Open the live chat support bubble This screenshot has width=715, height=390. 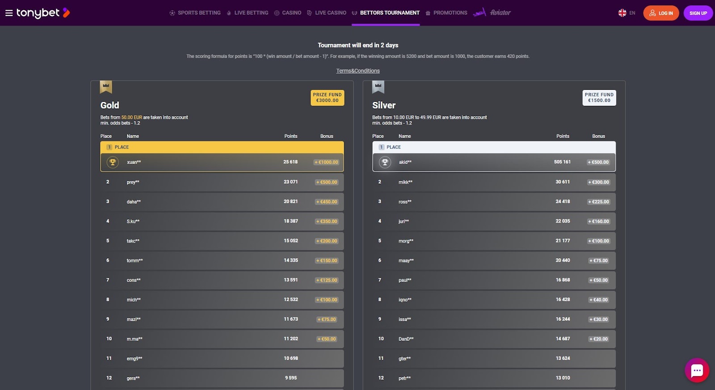pyautogui.click(x=697, y=370)
